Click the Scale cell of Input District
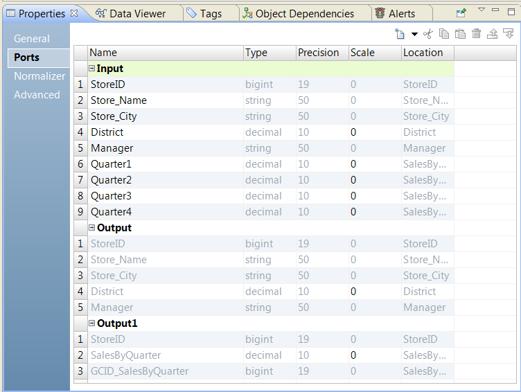The height and width of the screenshot is (392, 521). (x=375, y=132)
